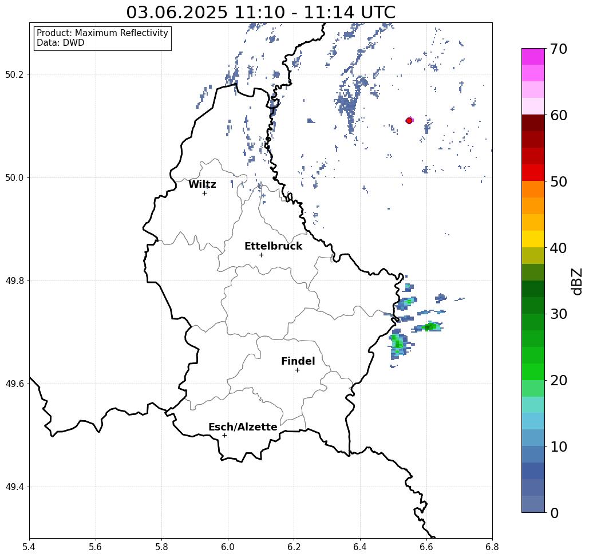Pick the bright green swatch just above 20
This screenshot has width=589, height=557.
coord(533,372)
